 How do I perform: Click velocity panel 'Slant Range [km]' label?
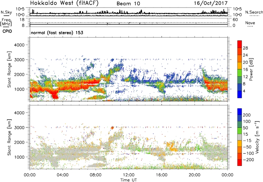click(x=9, y=137)
